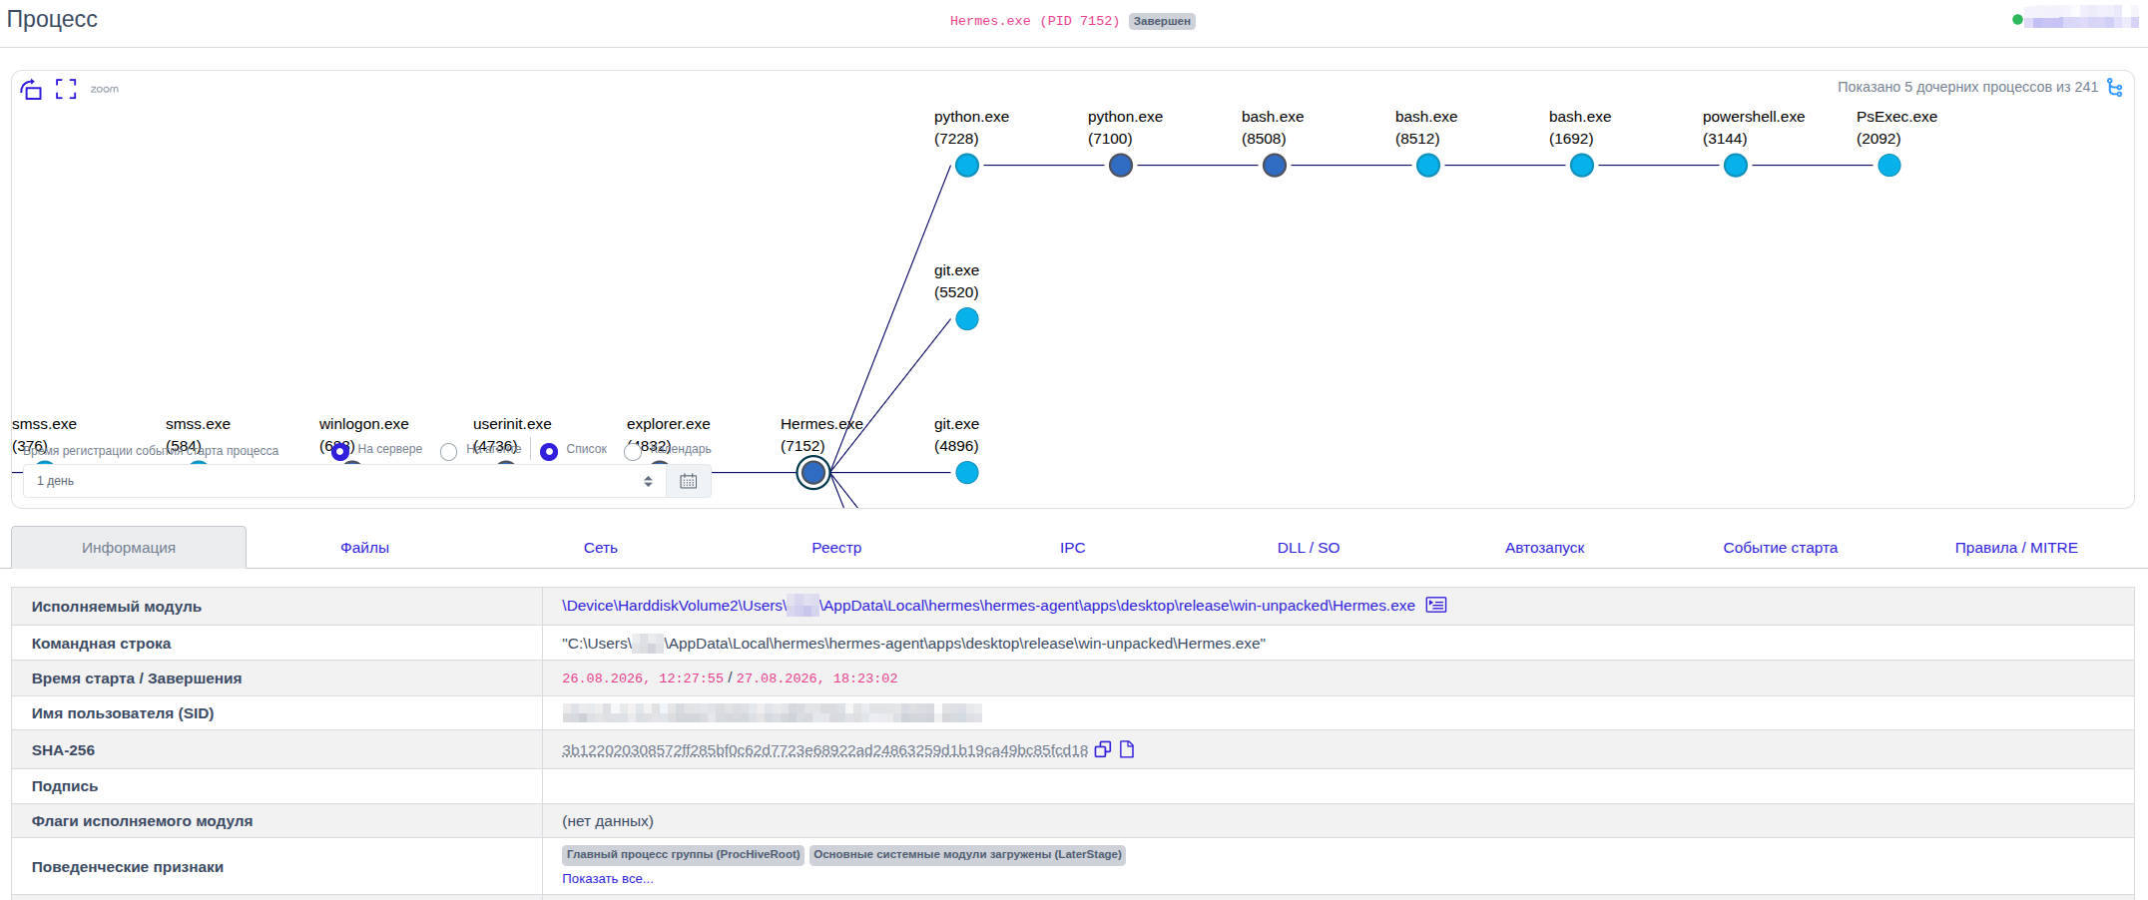This screenshot has width=2148, height=900.
Task: Open calendar picker next to period field
Action: (x=689, y=481)
